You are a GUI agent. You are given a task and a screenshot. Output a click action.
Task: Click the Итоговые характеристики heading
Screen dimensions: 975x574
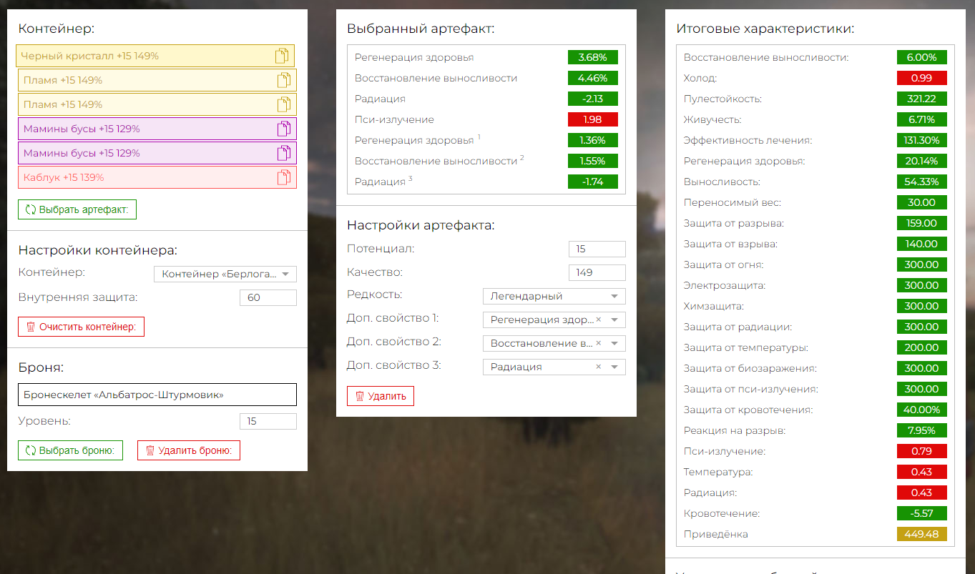click(765, 29)
